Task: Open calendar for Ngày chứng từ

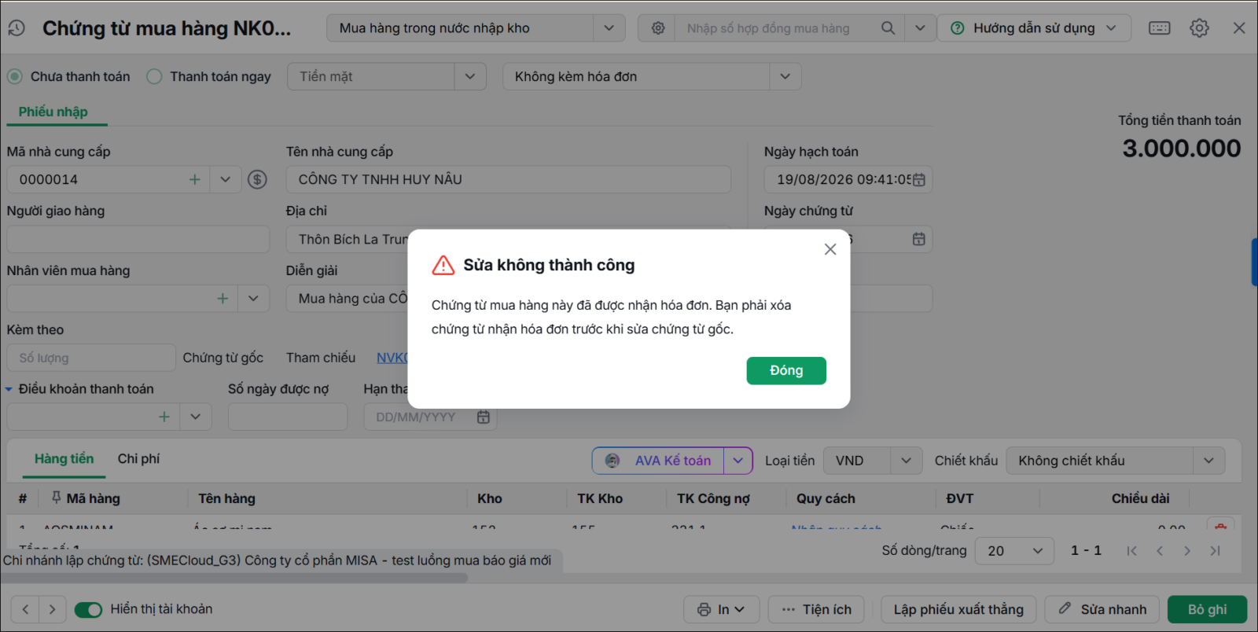Action: click(918, 239)
